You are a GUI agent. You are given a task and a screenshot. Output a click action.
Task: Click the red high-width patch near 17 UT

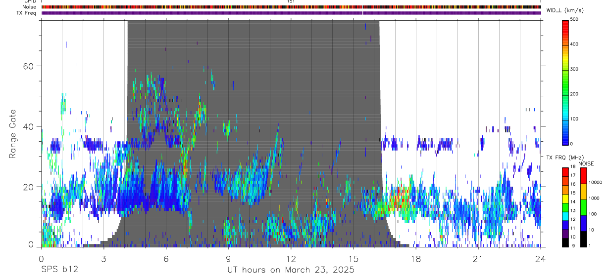[x=400, y=199]
